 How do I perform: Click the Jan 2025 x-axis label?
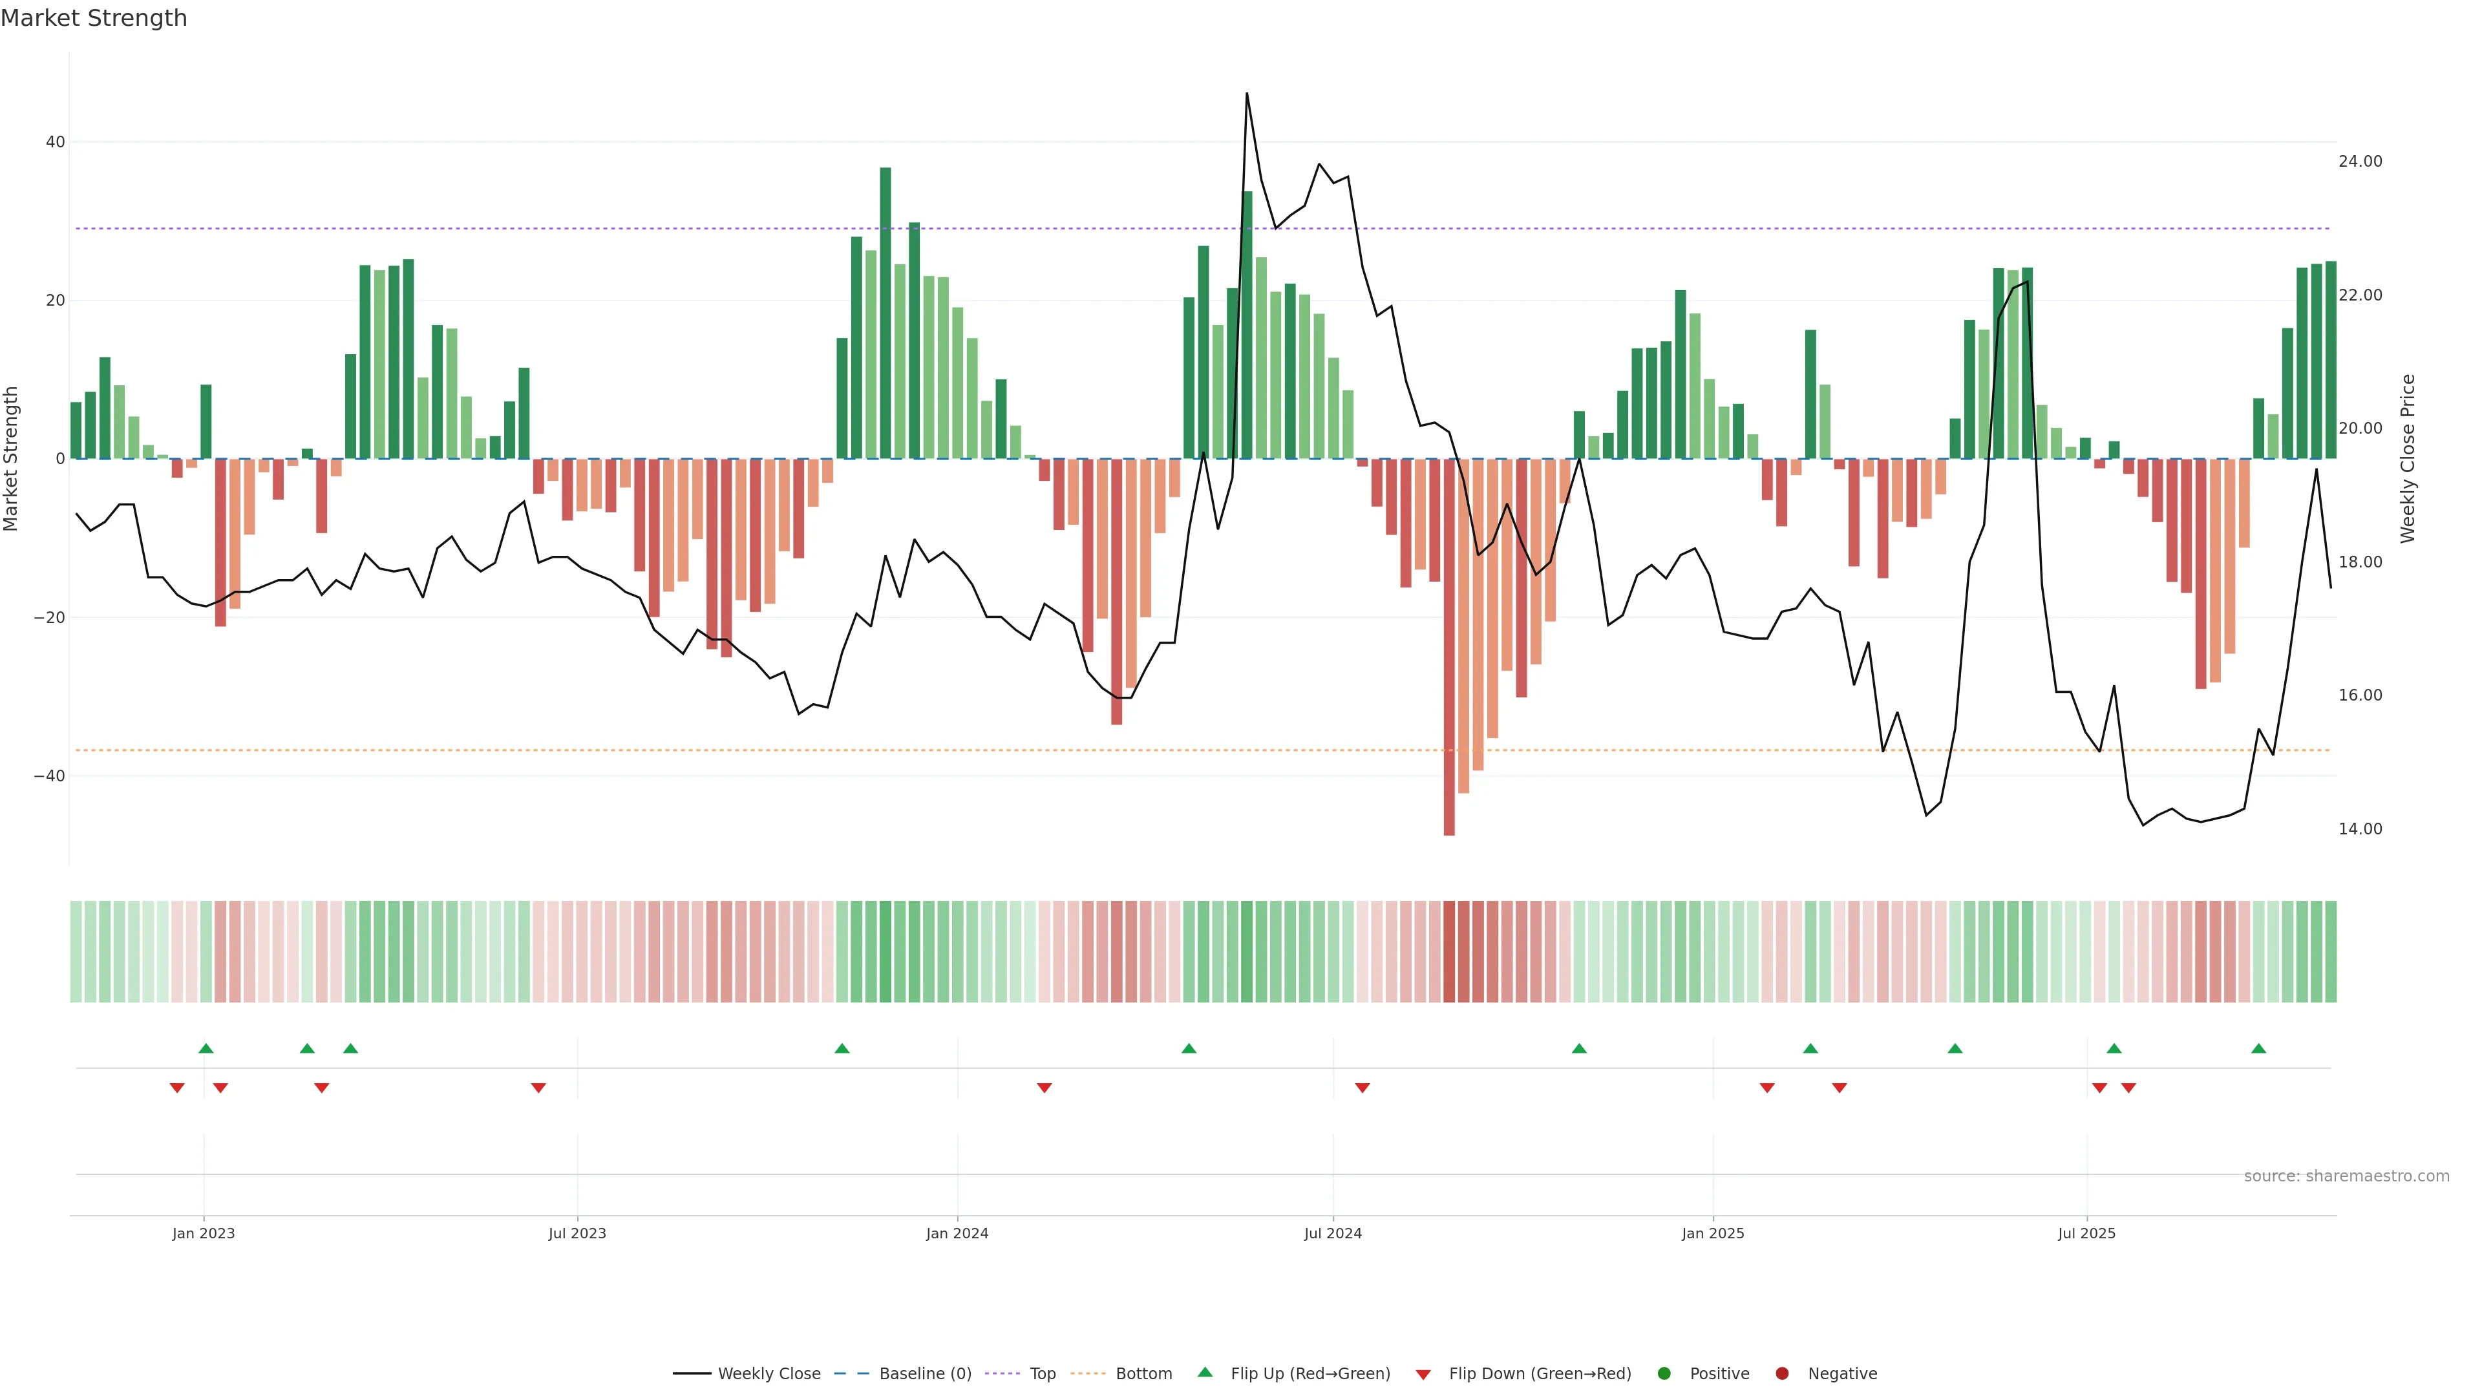1712,1233
